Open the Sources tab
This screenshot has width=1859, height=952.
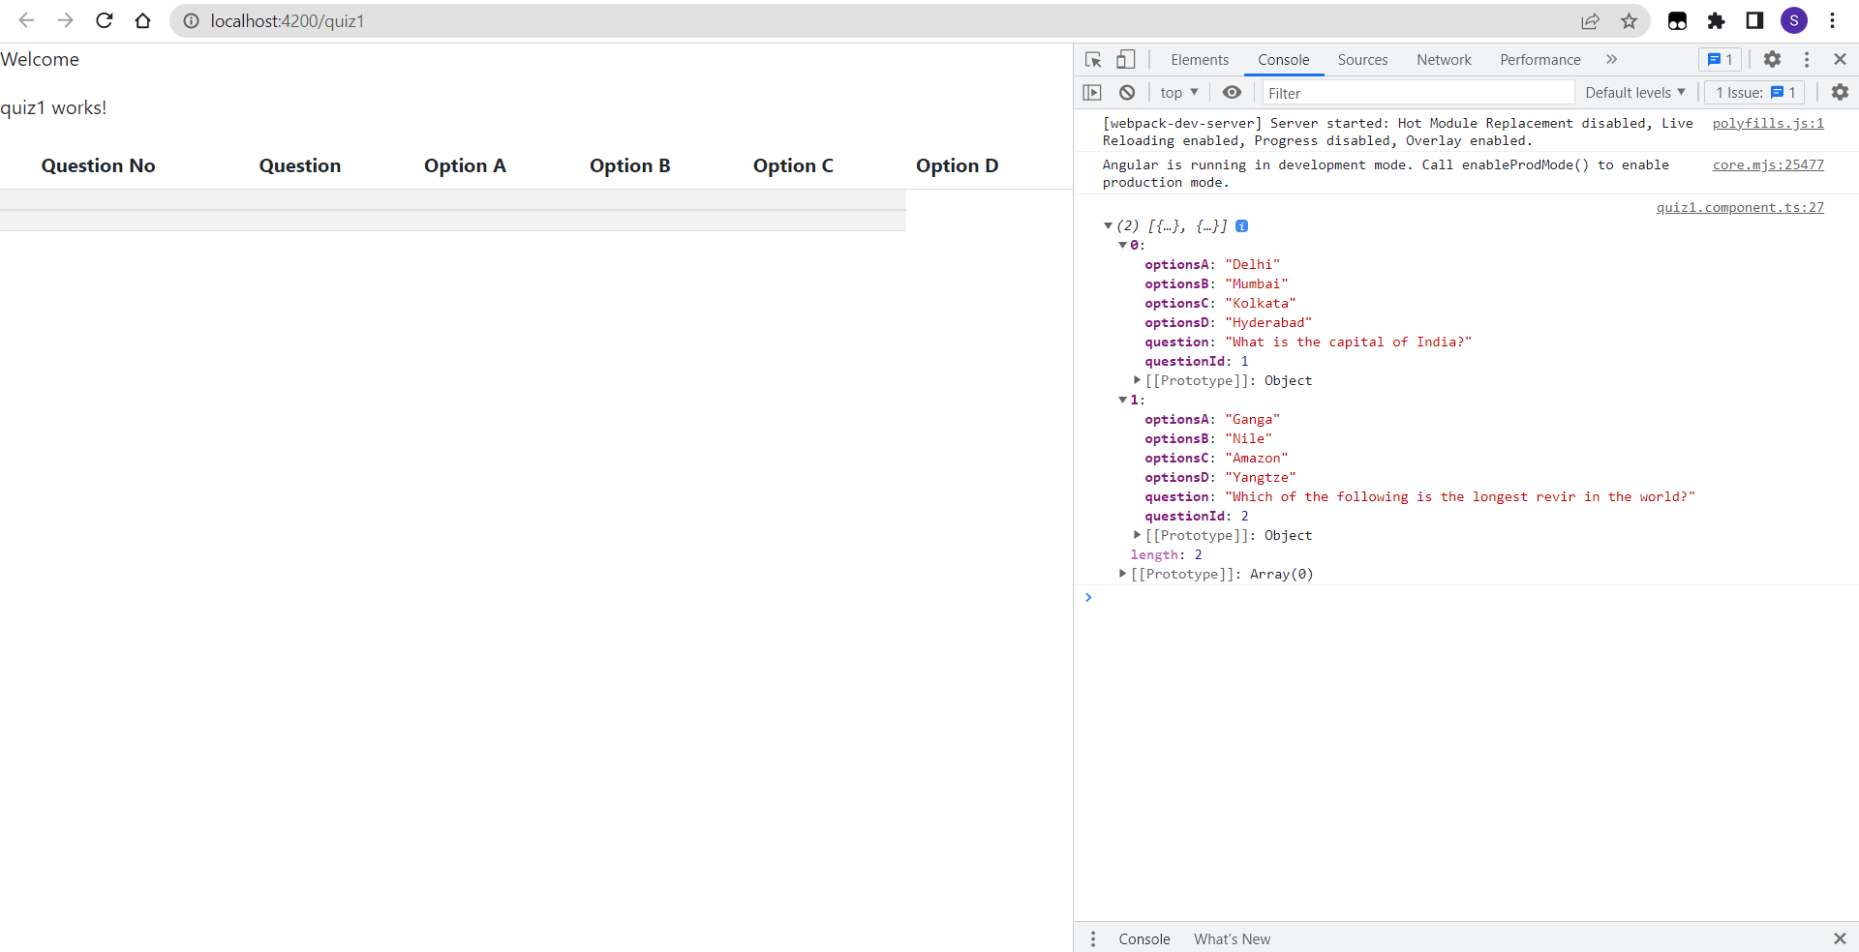point(1362,60)
